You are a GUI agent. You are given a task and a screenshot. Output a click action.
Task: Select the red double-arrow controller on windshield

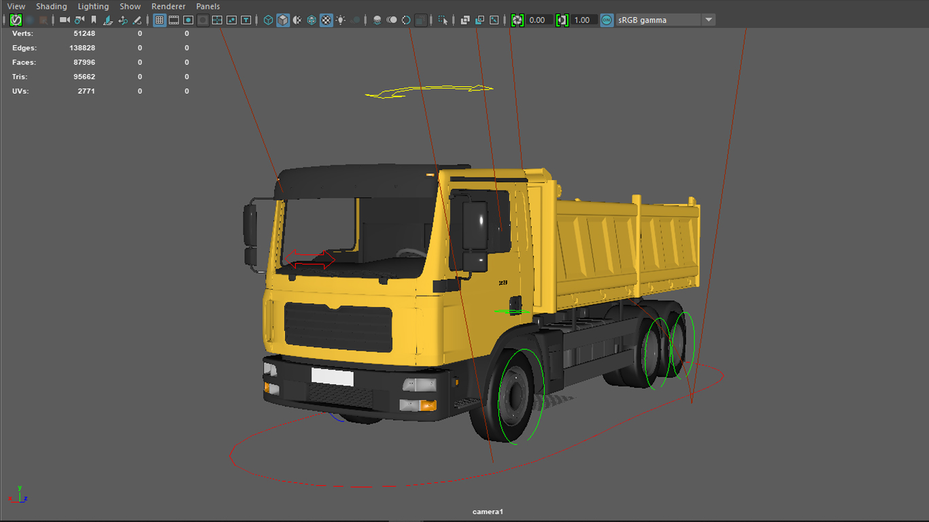pyautogui.click(x=309, y=258)
